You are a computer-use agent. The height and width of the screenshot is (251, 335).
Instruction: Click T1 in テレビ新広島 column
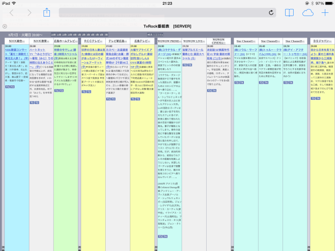coord(108,99)
